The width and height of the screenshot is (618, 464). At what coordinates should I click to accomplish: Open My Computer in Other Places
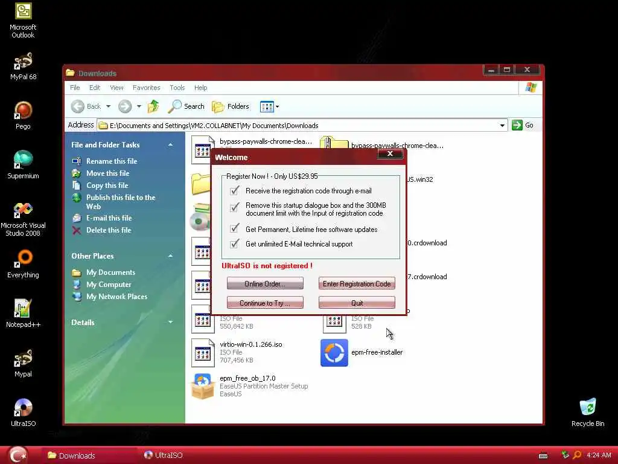pos(109,285)
